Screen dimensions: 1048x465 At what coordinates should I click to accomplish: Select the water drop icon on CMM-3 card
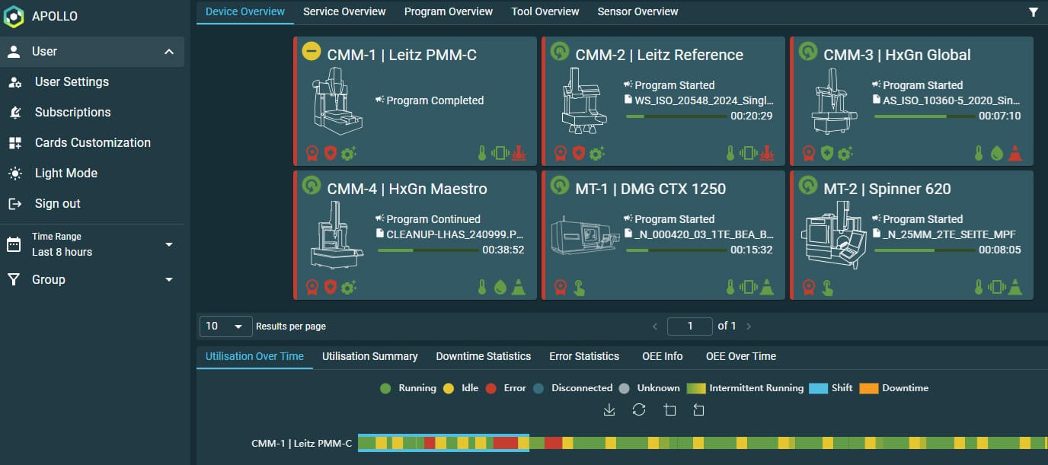(x=998, y=152)
